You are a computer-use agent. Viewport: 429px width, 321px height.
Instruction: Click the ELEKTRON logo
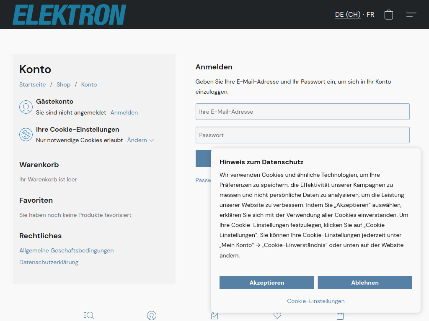69,14
